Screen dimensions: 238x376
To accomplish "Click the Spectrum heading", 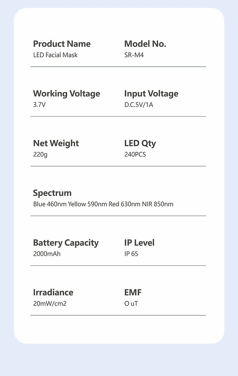I will [x=52, y=193].
